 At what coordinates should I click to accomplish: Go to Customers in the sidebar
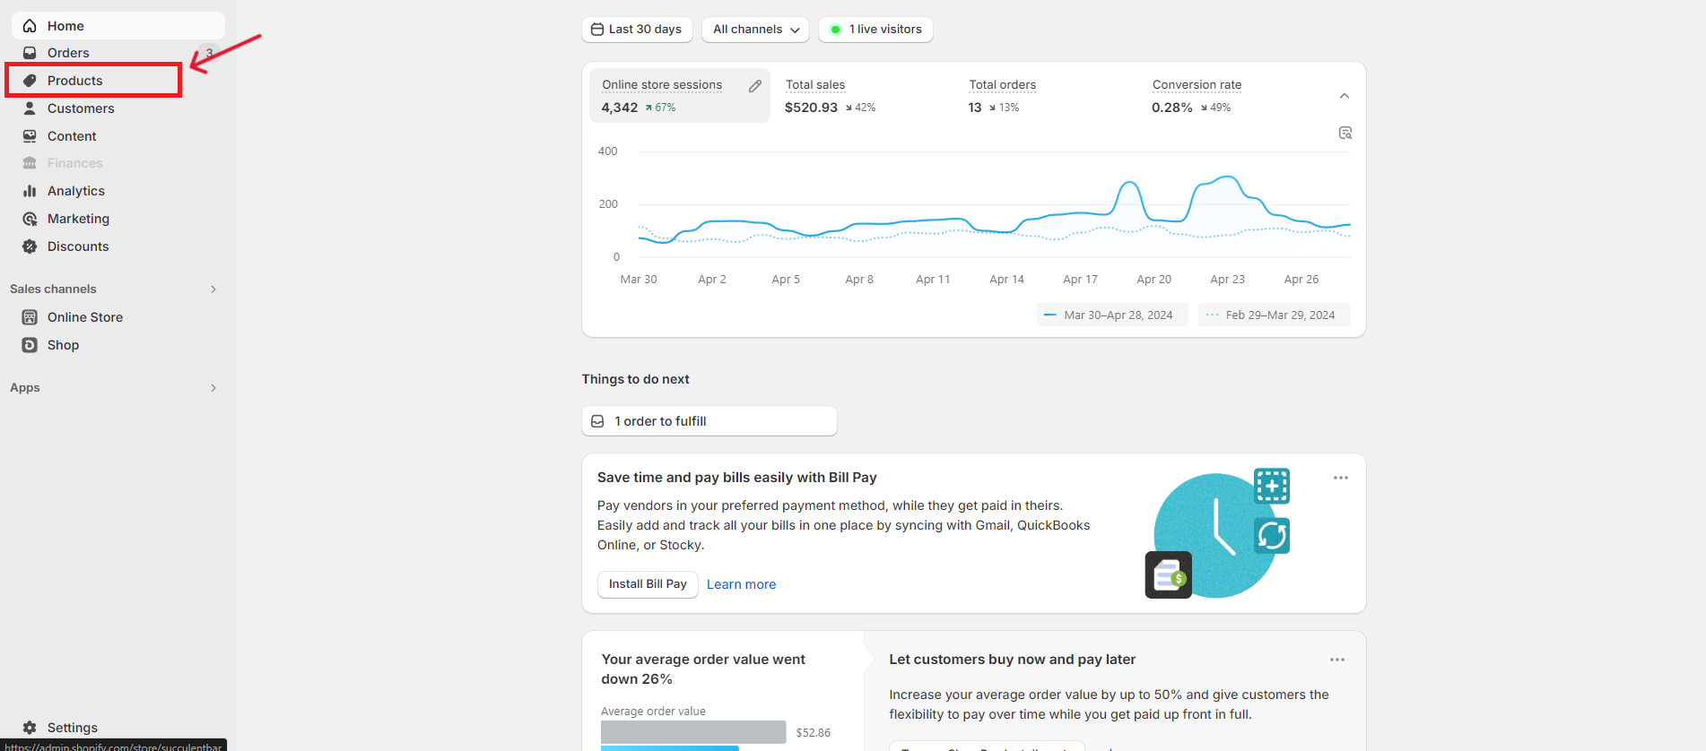(x=81, y=108)
